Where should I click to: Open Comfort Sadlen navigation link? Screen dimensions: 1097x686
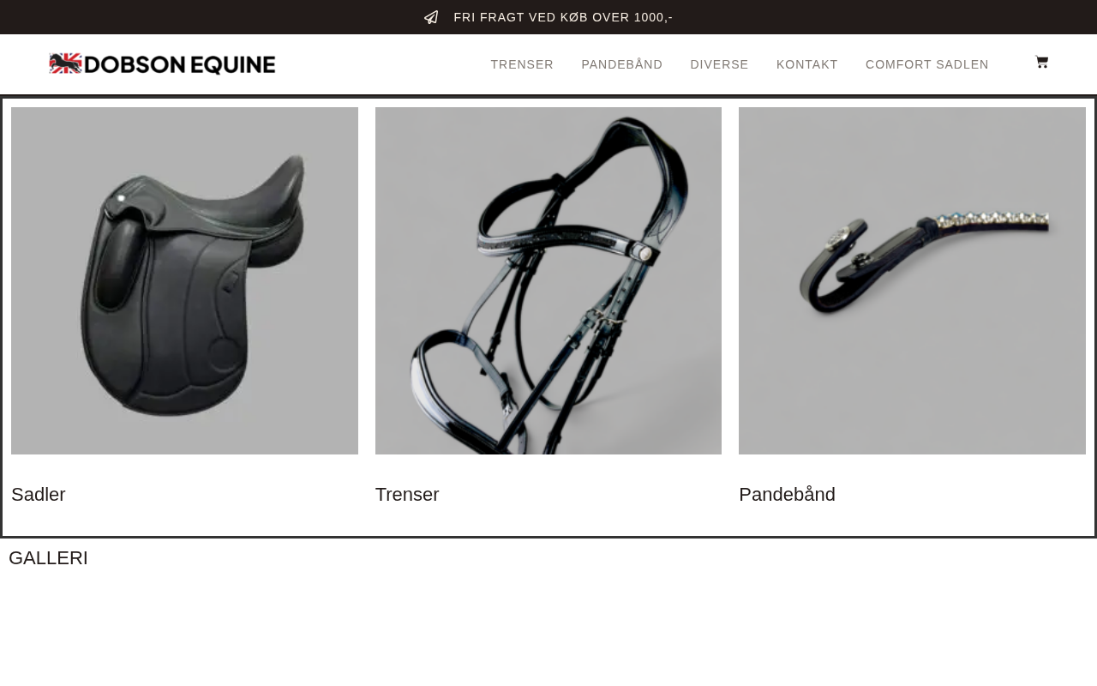927,64
